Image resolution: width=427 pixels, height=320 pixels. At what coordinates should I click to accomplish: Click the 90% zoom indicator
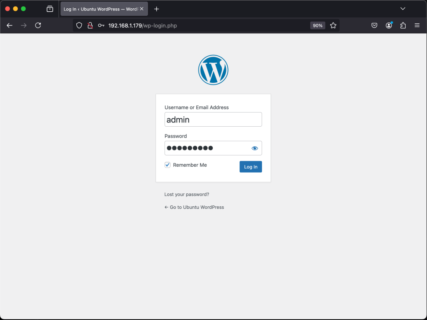(317, 25)
